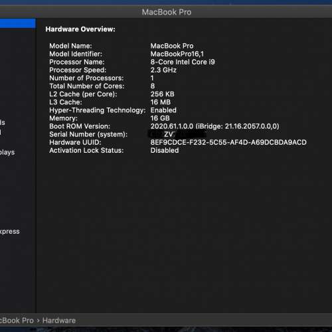This screenshot has height=332, width=332.
Task: Click the 'MacBook Pro' window title
Action: (167, 12)
